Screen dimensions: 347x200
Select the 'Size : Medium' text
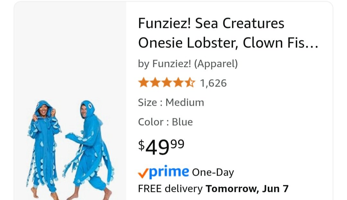pos(171,103)
